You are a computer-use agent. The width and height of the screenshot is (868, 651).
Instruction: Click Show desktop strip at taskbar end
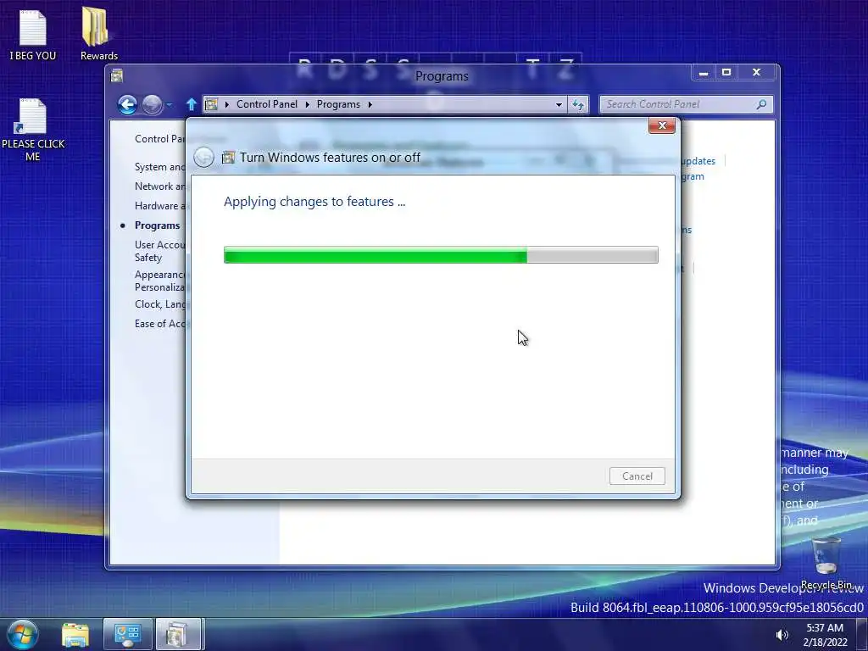(x=862, y=634)
